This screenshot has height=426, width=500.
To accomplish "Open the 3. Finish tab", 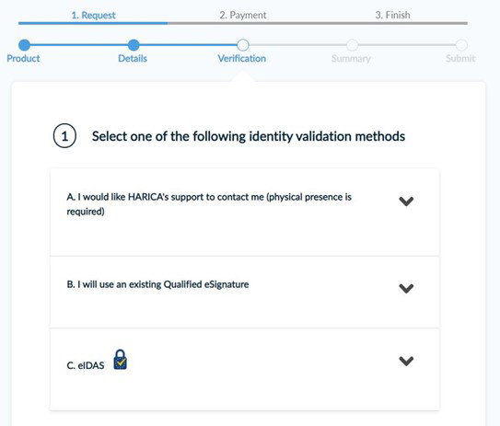I will coord(392,15).
